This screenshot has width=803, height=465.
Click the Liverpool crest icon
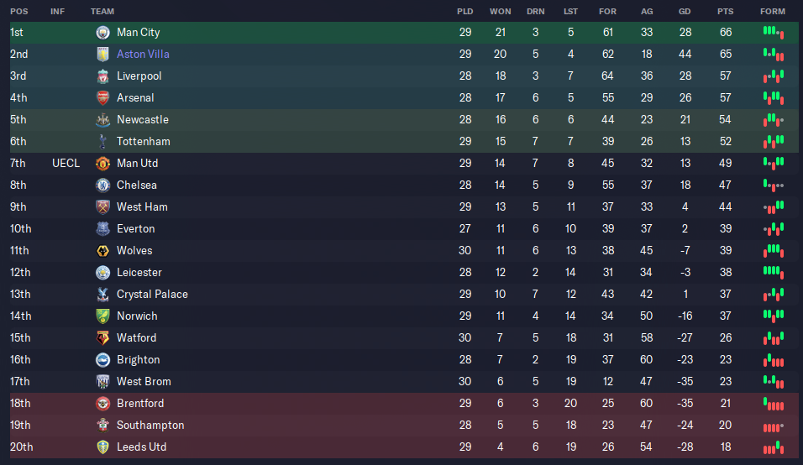103,76
